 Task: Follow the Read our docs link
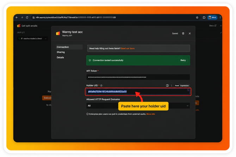pos(128,49)
